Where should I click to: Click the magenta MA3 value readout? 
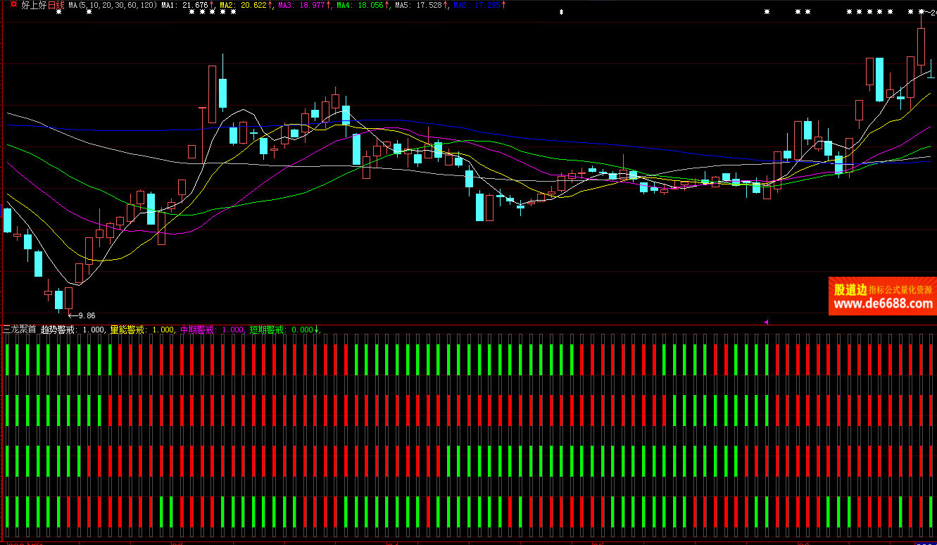pyautogui.click(x=301, y=5)
